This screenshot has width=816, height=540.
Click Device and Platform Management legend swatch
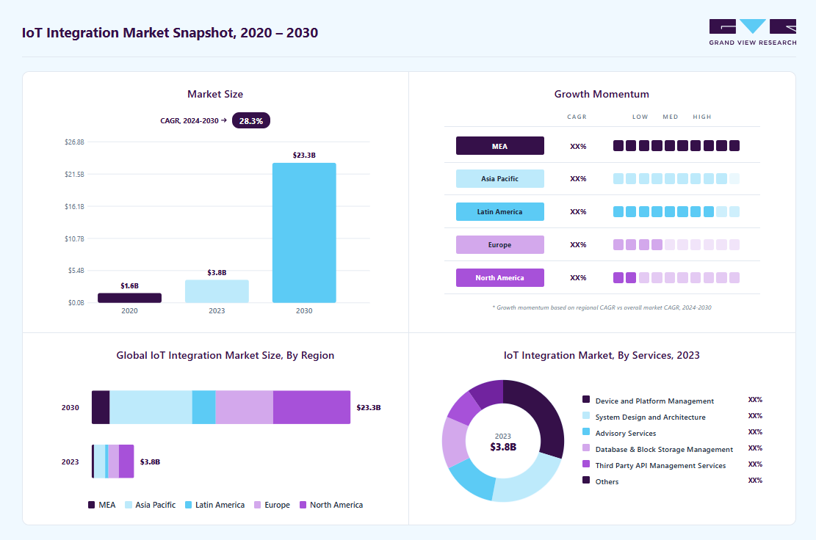click(586, 399)
